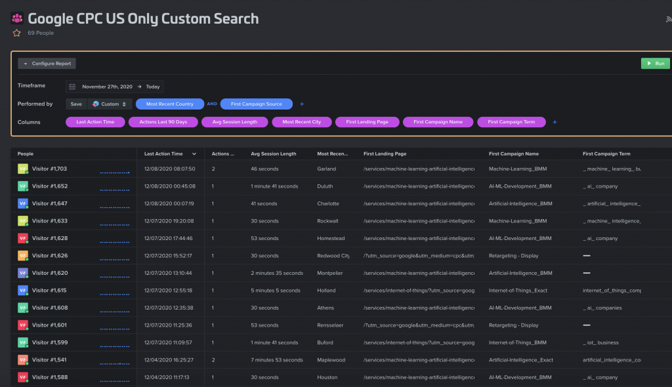Click the First Campaign Term column header

pyautogui.click(x=606, y=154)
